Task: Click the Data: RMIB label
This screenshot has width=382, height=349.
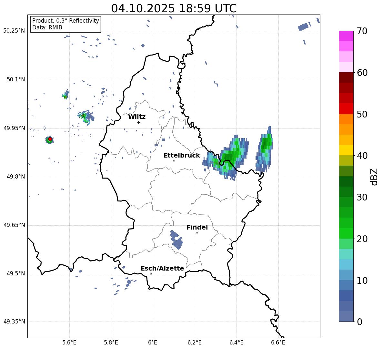Action: [x=47, y=27]
